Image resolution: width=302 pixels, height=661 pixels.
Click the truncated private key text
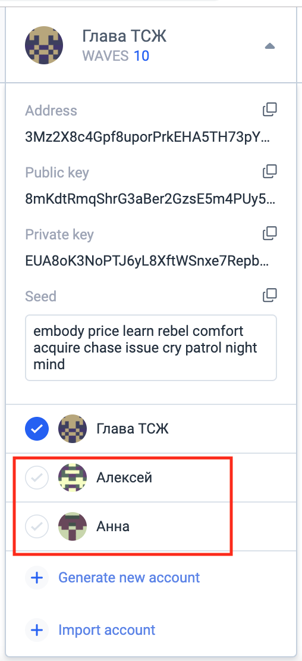point(147,261)
